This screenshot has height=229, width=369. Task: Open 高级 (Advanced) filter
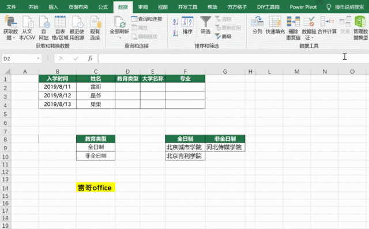click(x=223, y=36)
